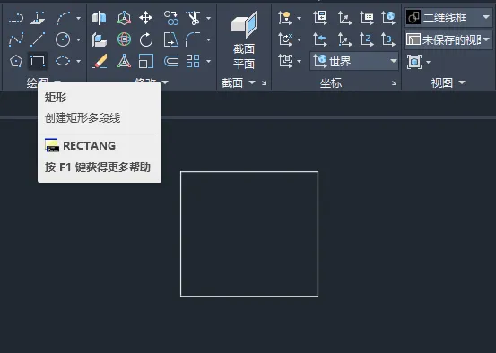
Task: Open flyout arrow beside view cube icon
Action: click(429, 62)
